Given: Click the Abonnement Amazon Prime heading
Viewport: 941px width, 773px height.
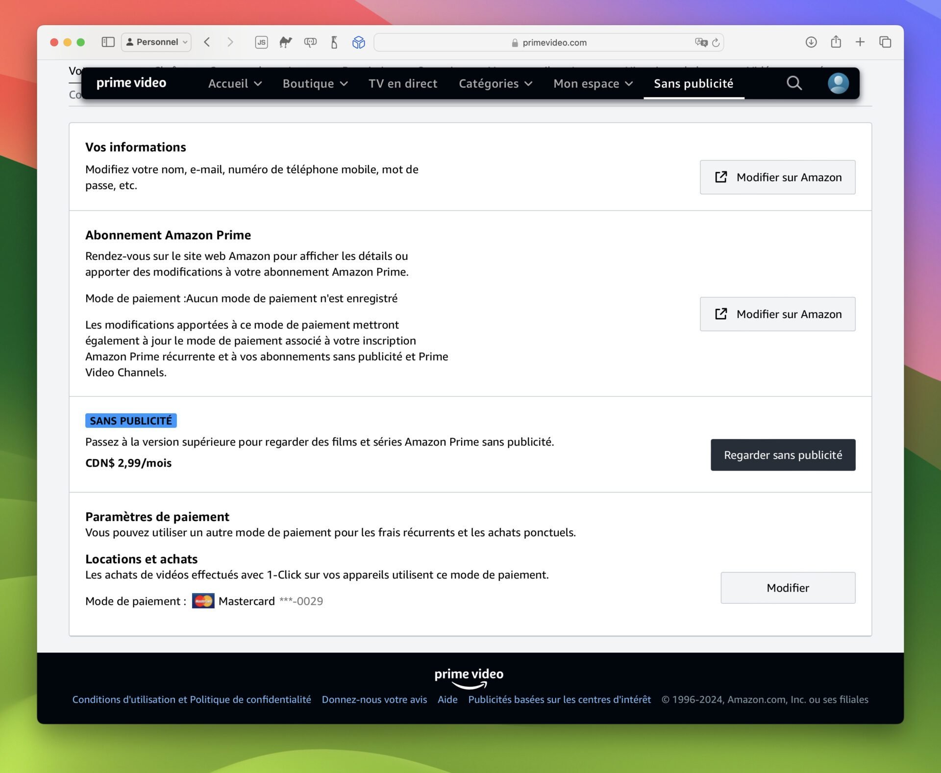Looking at the screenshot, I should [x=168, y=235].
